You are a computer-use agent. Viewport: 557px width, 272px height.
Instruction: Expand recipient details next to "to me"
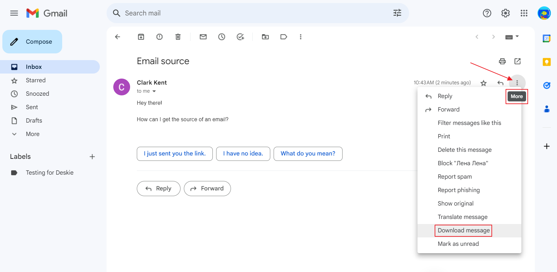pyautogui.click(x=154, y=91)
